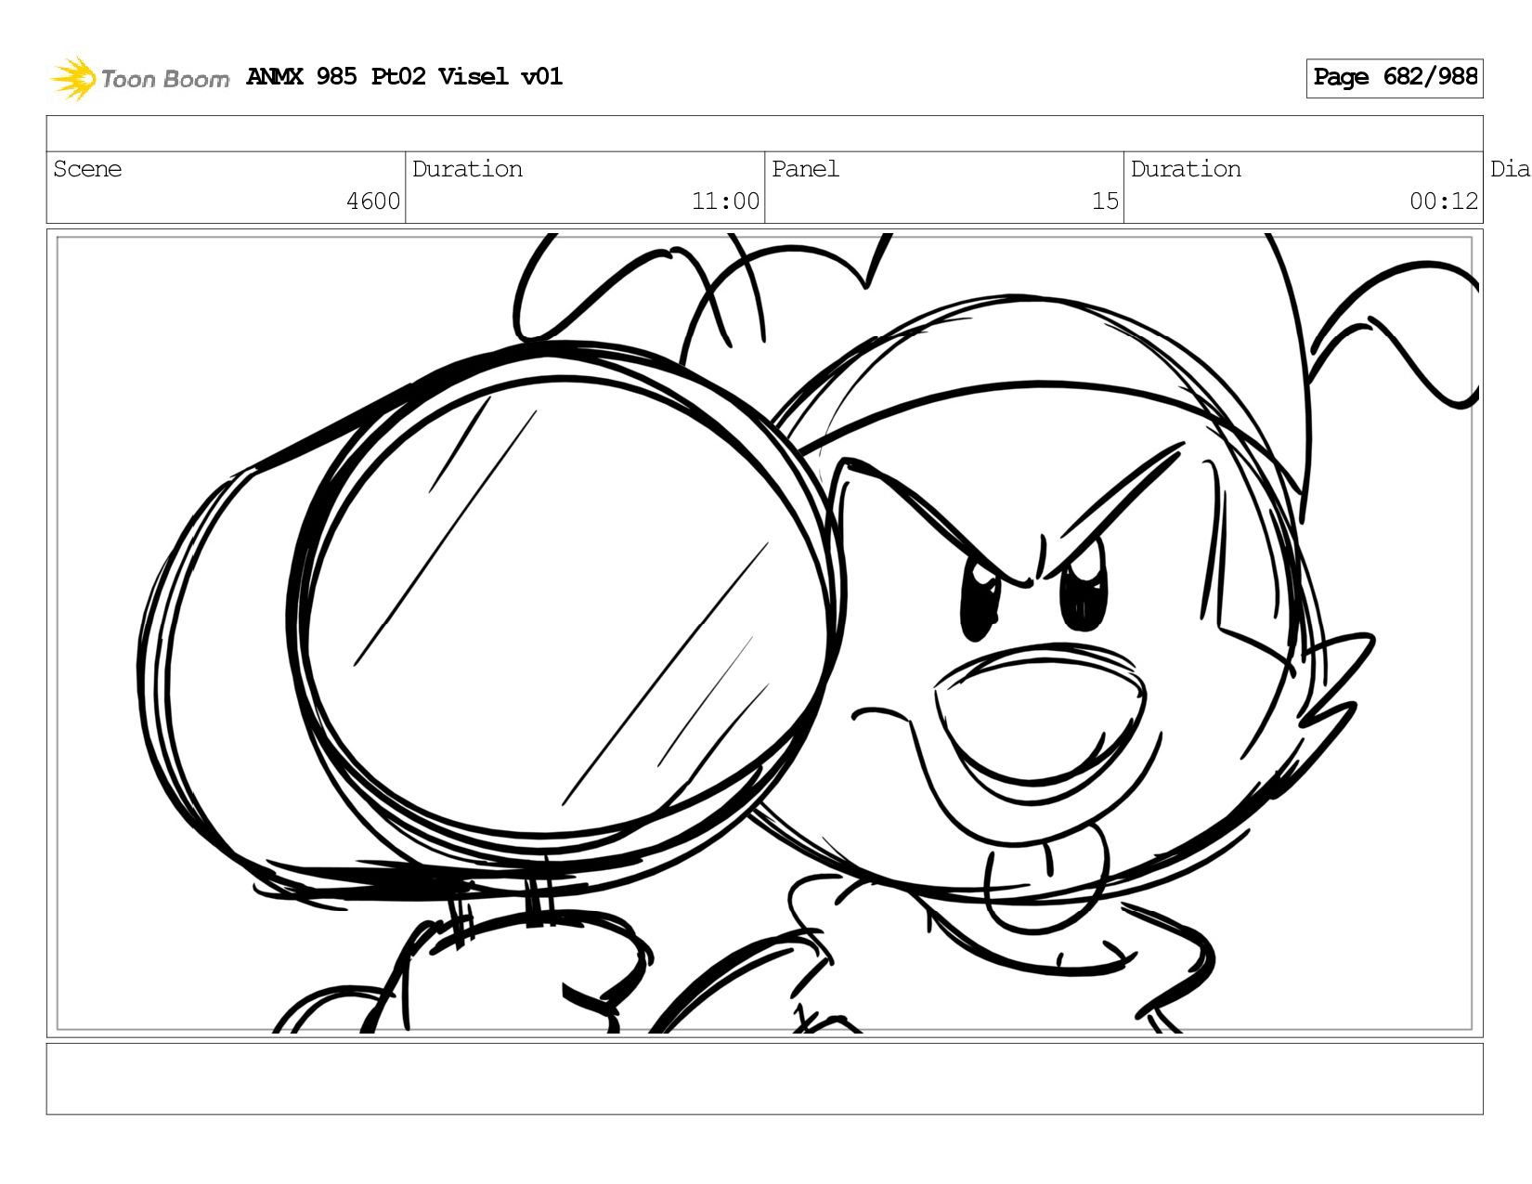
Task: Click the "Page 682/988" box
Action: click(x=1395, y=78)
